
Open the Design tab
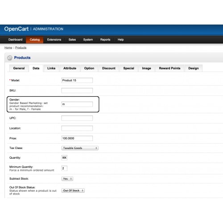coord(194,68)
